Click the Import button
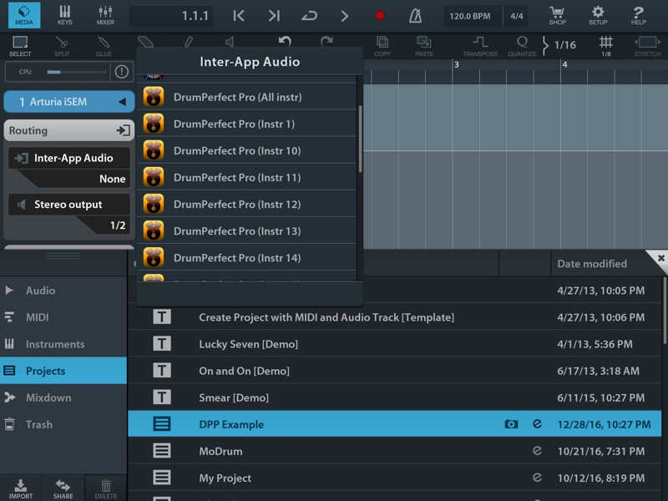Screen dimensions: 668x501 pos(20,488)
